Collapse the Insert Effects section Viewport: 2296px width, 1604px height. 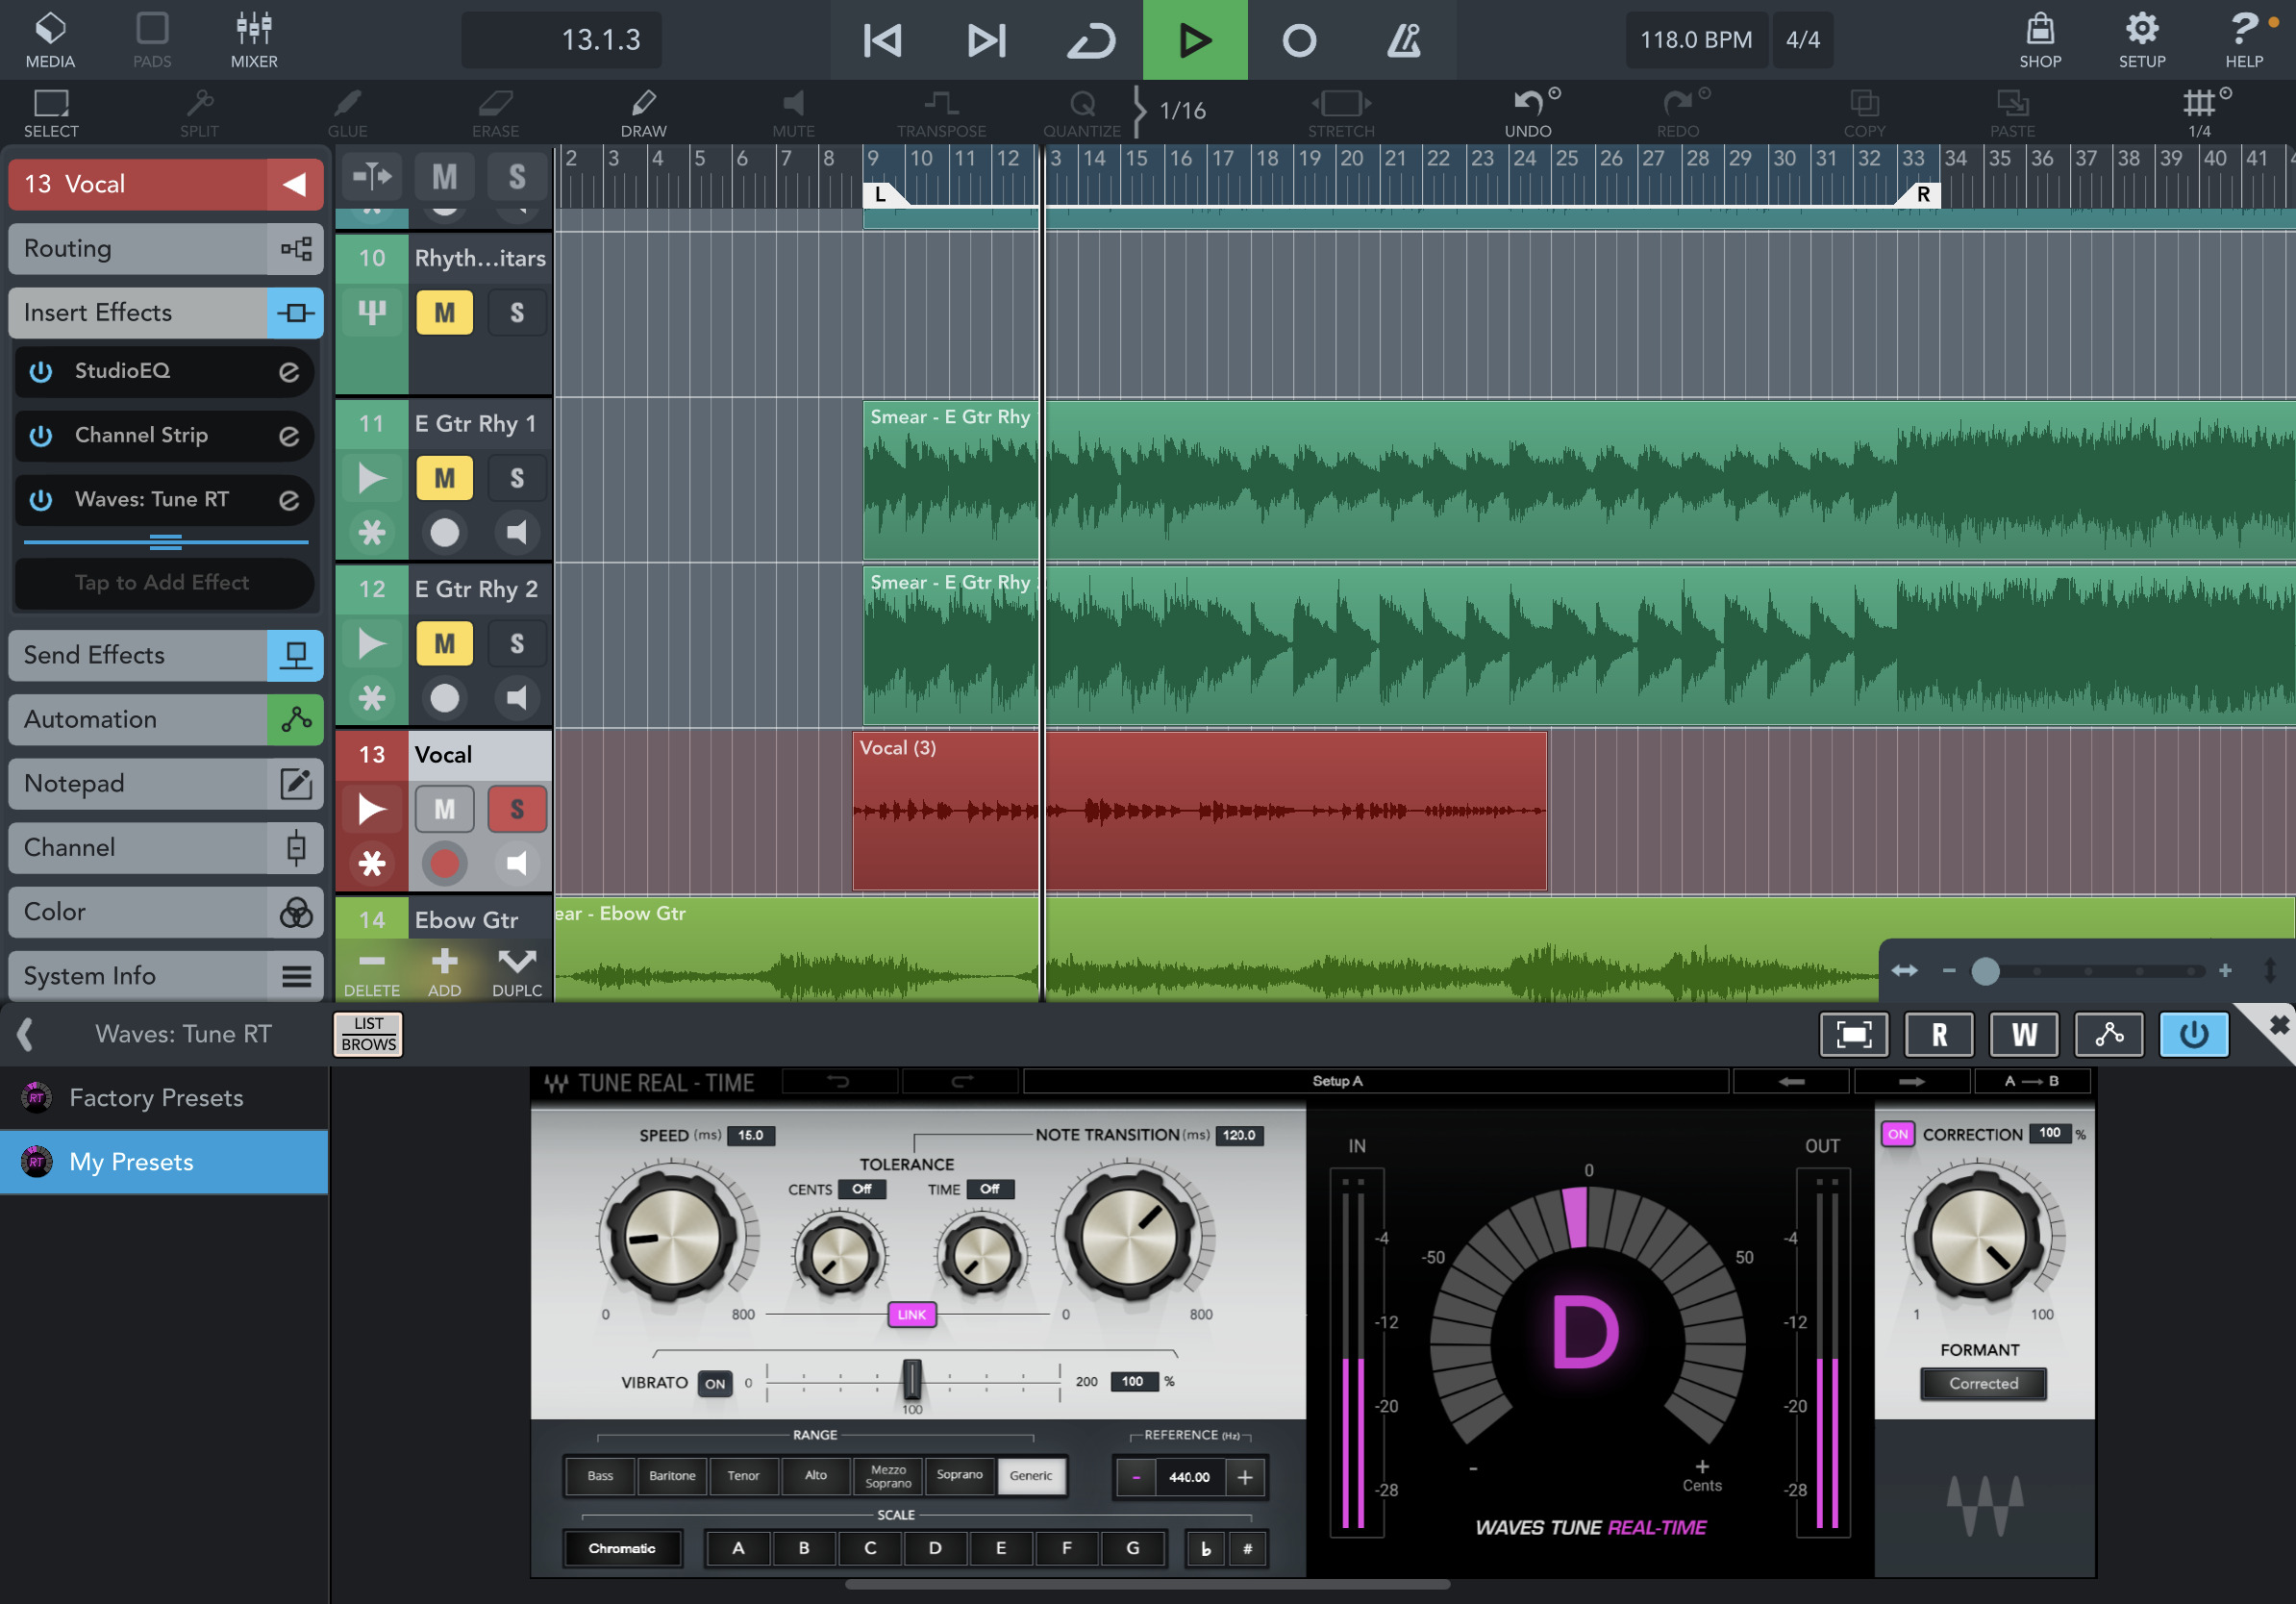coord(165,312)
